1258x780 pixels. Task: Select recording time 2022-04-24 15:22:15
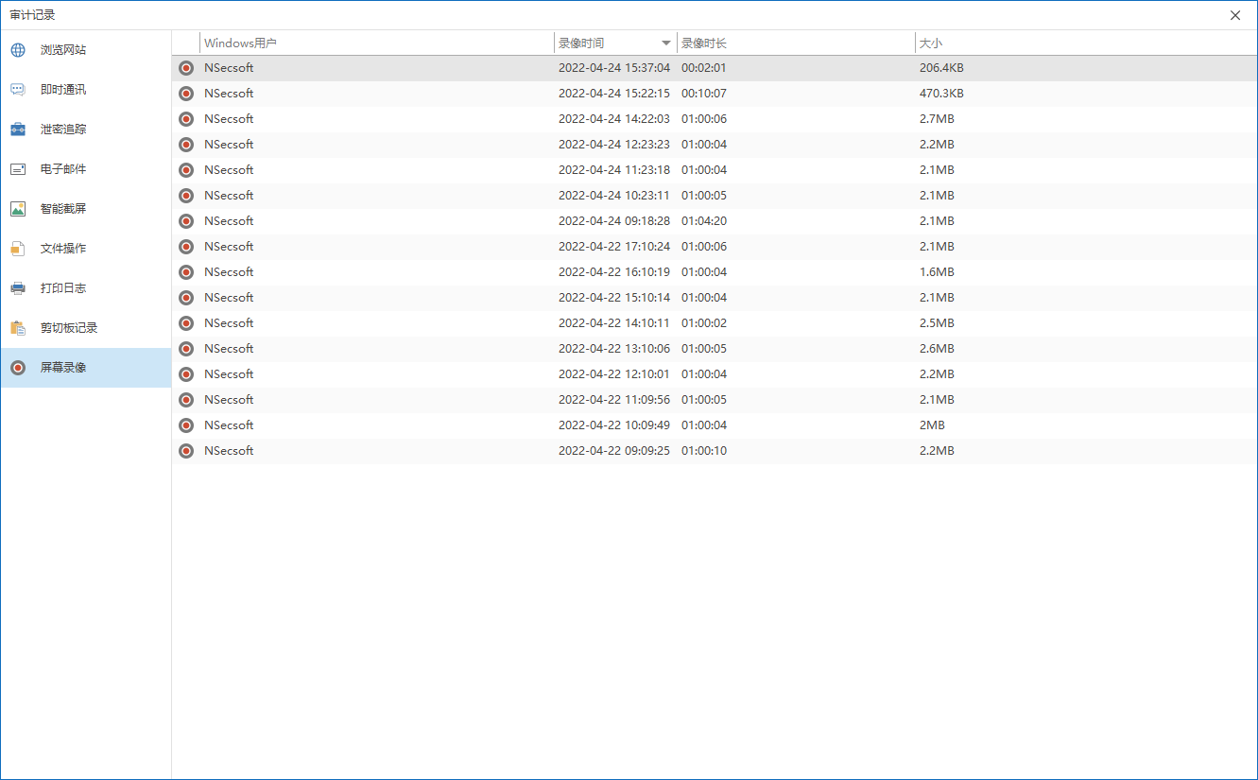(614, 94)
